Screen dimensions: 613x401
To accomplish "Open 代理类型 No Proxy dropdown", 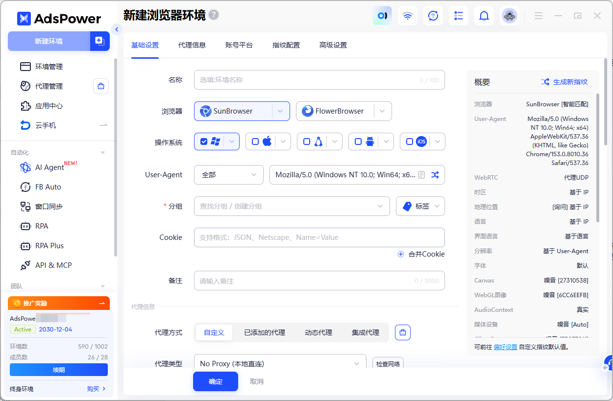I will pos(280,363).
